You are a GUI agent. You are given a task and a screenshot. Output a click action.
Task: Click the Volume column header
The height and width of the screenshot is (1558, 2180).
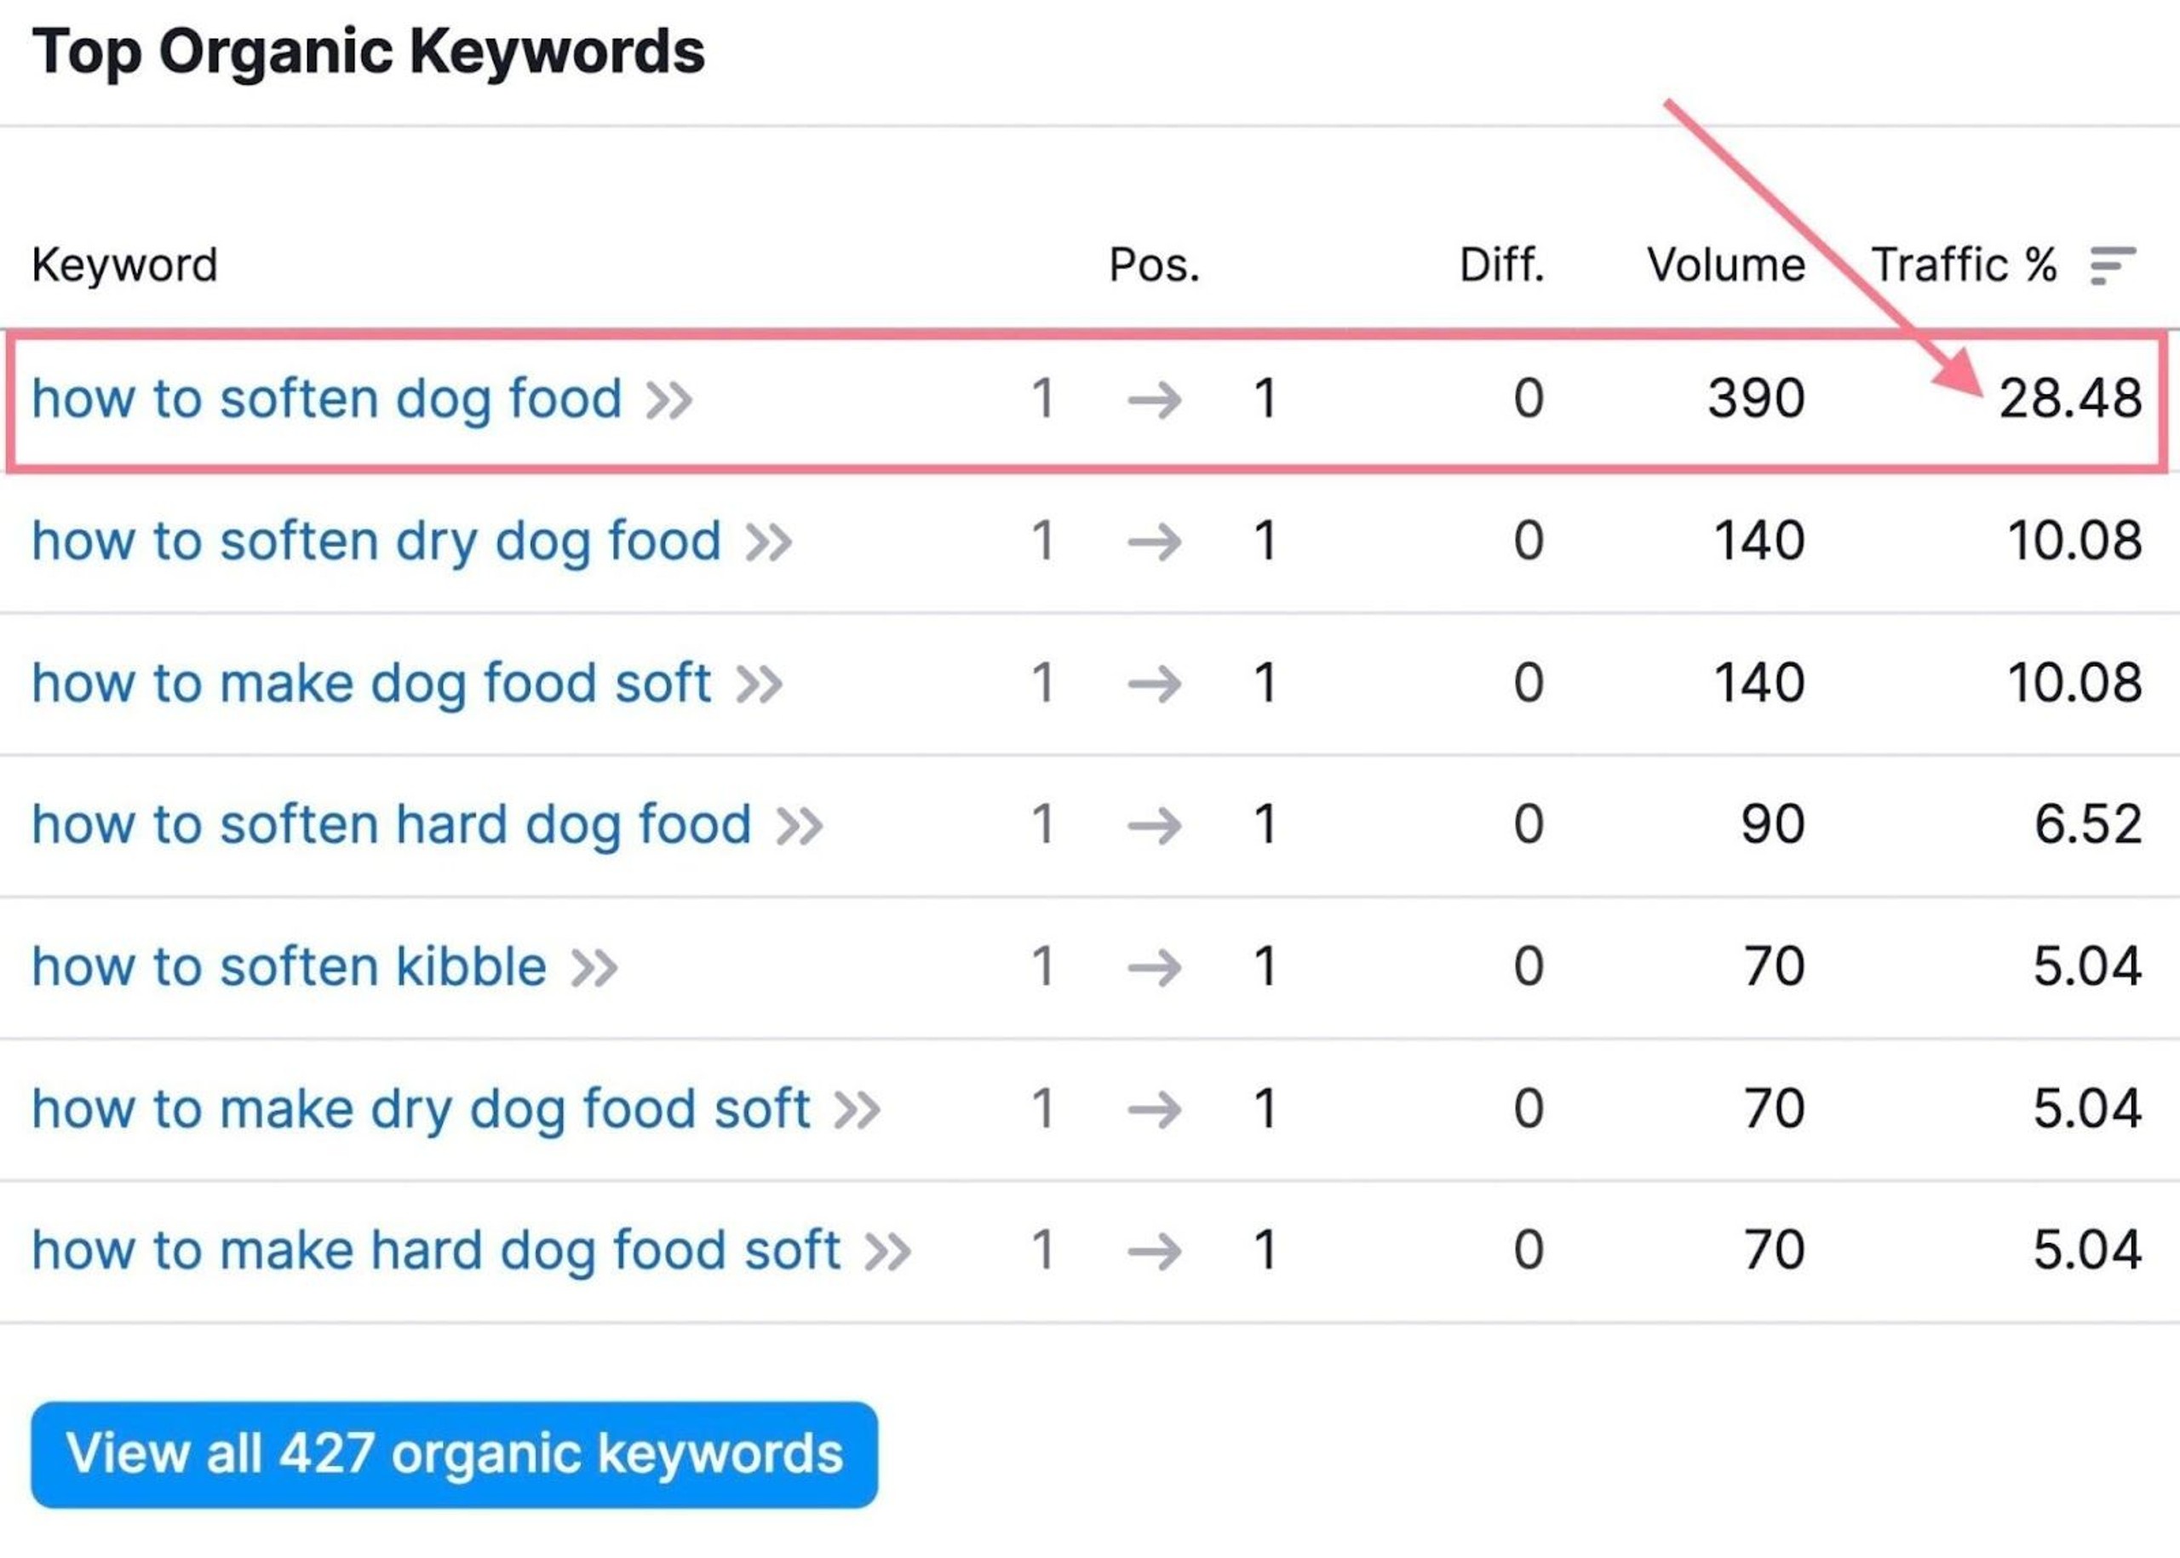point(1725,265)
